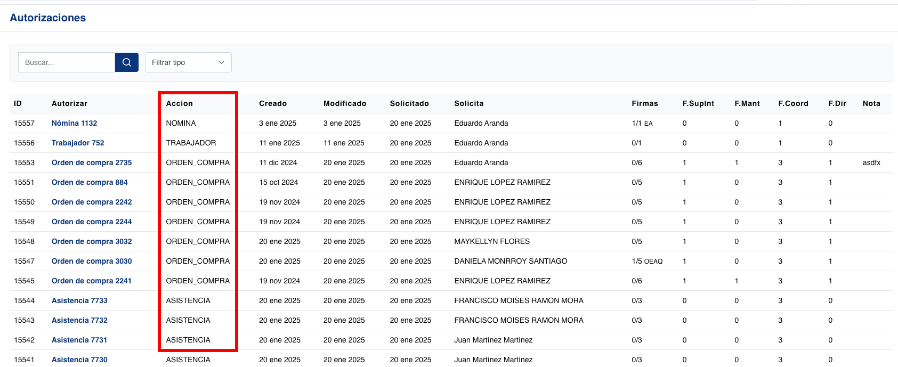The width and height of the screenshot is (898, 367).
Task: Click the Accion column header
Action: [x=179, y=103]
